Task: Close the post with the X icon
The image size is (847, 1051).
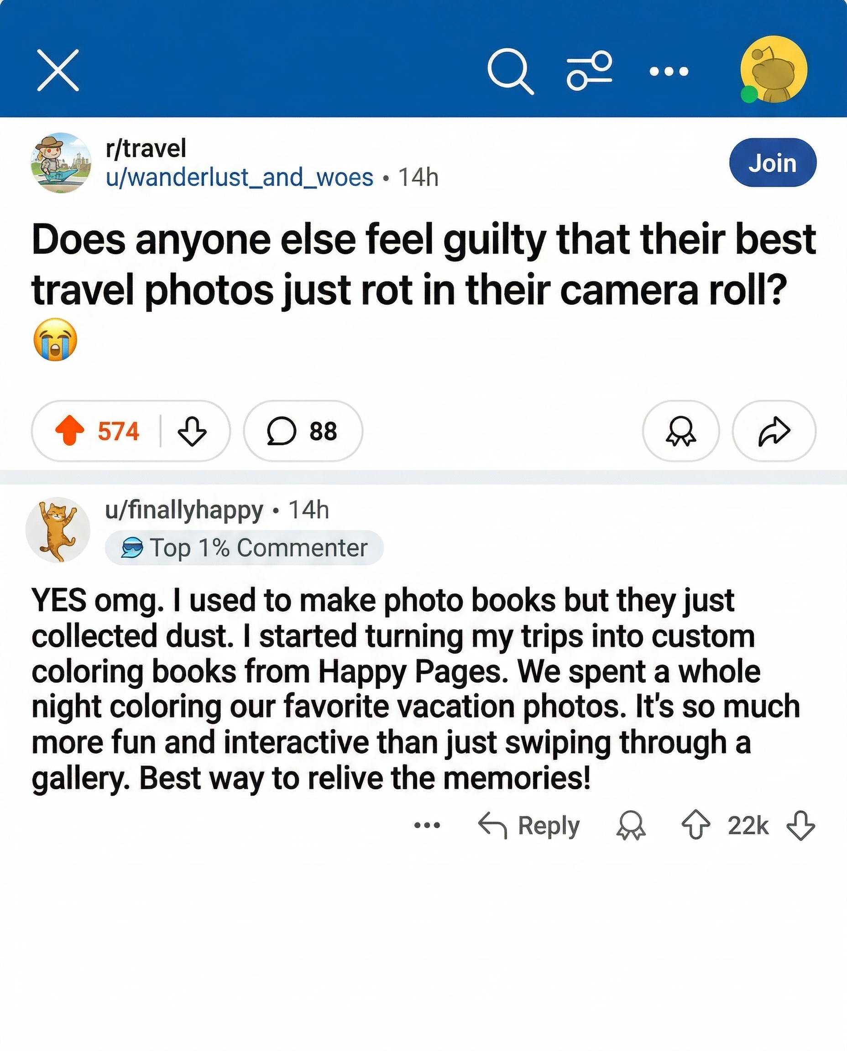Action: (x=58, y=70)
